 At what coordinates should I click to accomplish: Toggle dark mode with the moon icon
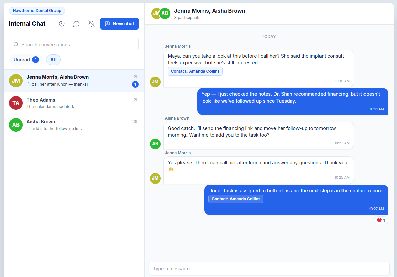tap(62, 24)
